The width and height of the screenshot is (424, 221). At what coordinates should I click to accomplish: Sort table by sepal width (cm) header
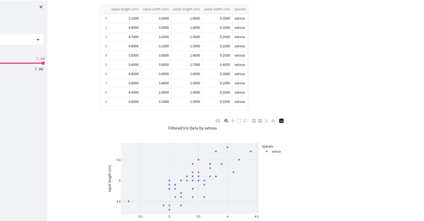(156, 9)
